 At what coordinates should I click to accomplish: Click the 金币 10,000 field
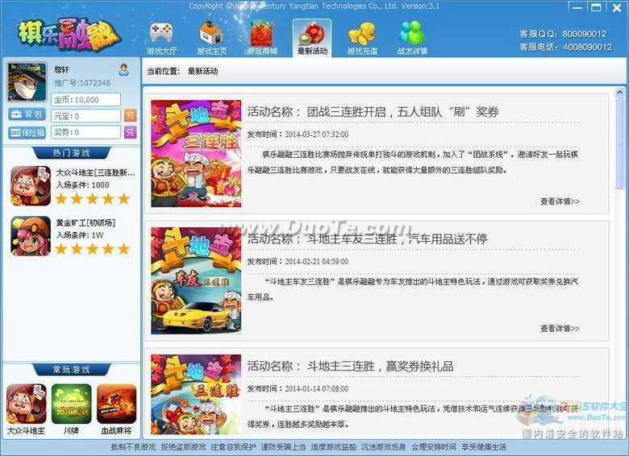coord(85,100)
